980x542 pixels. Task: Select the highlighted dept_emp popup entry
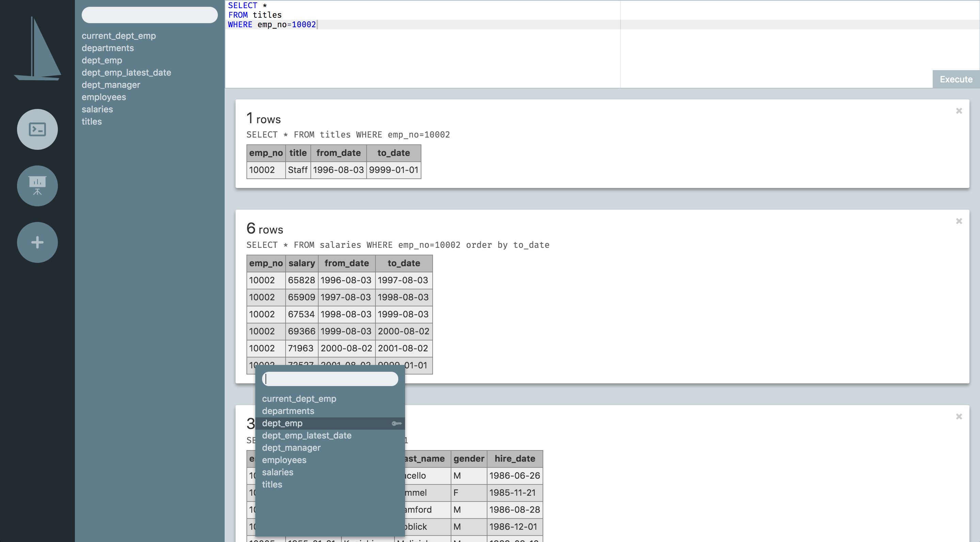282,423
